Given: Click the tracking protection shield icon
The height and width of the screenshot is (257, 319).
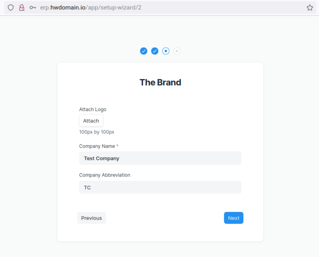Looking at the screenshot, I should (11, 8).
